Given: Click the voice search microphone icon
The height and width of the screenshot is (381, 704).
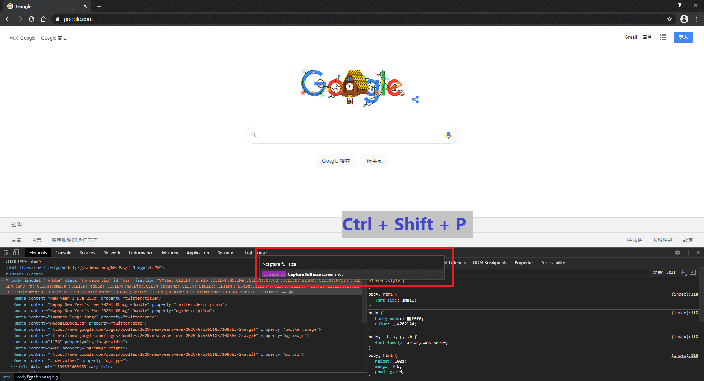Looking at the screenshot, I should coord(448,135).
